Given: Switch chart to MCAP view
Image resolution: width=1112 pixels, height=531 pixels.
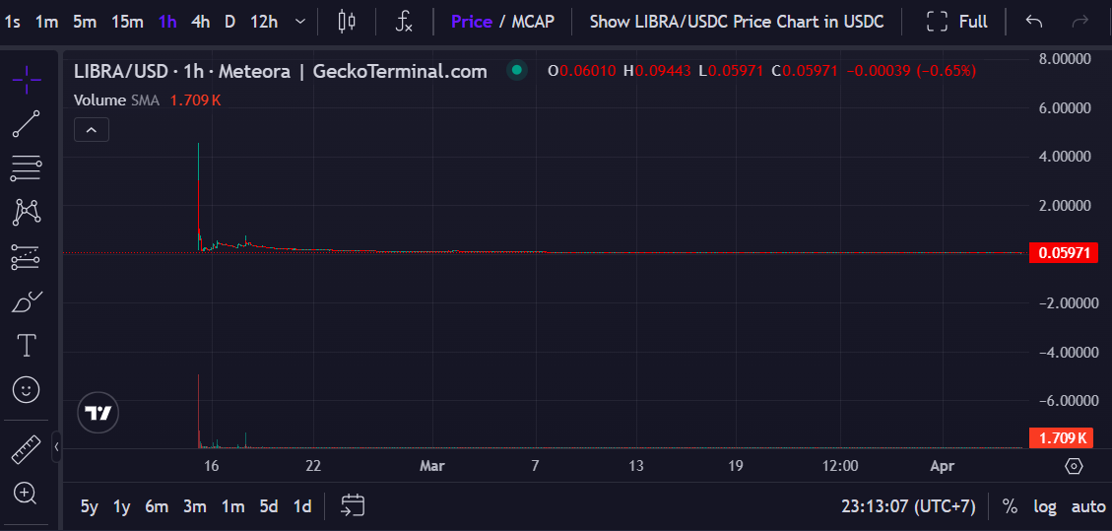Looking at the screenshot, I should 533,22.
